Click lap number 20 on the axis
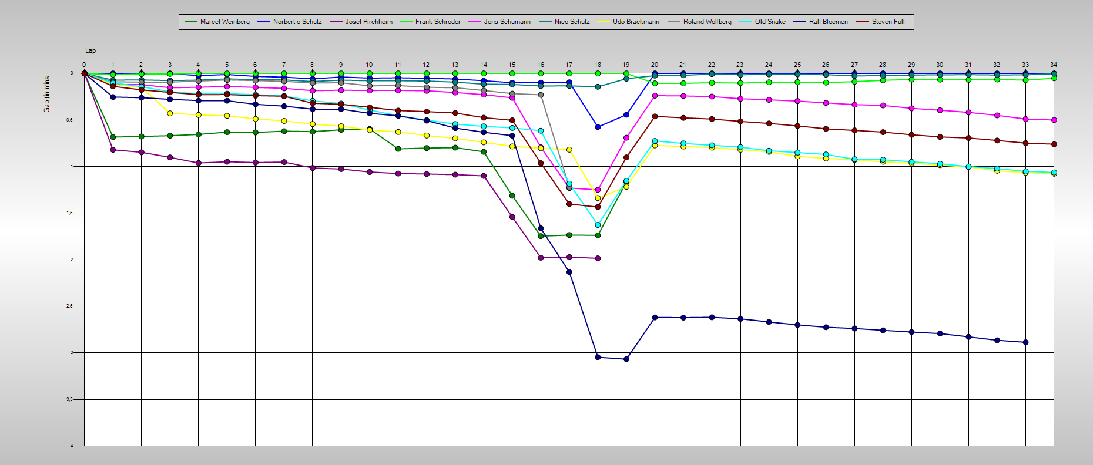Image resolution: width=1093 pixels, height=465 pixels. [655, 65]
